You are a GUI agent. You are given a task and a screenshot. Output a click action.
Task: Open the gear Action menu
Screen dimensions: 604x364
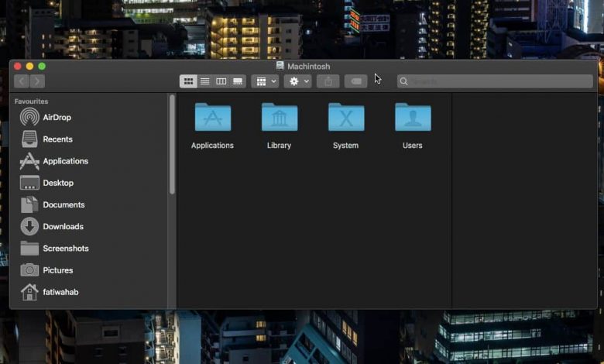pyautogui.click(x=298, y=81)
